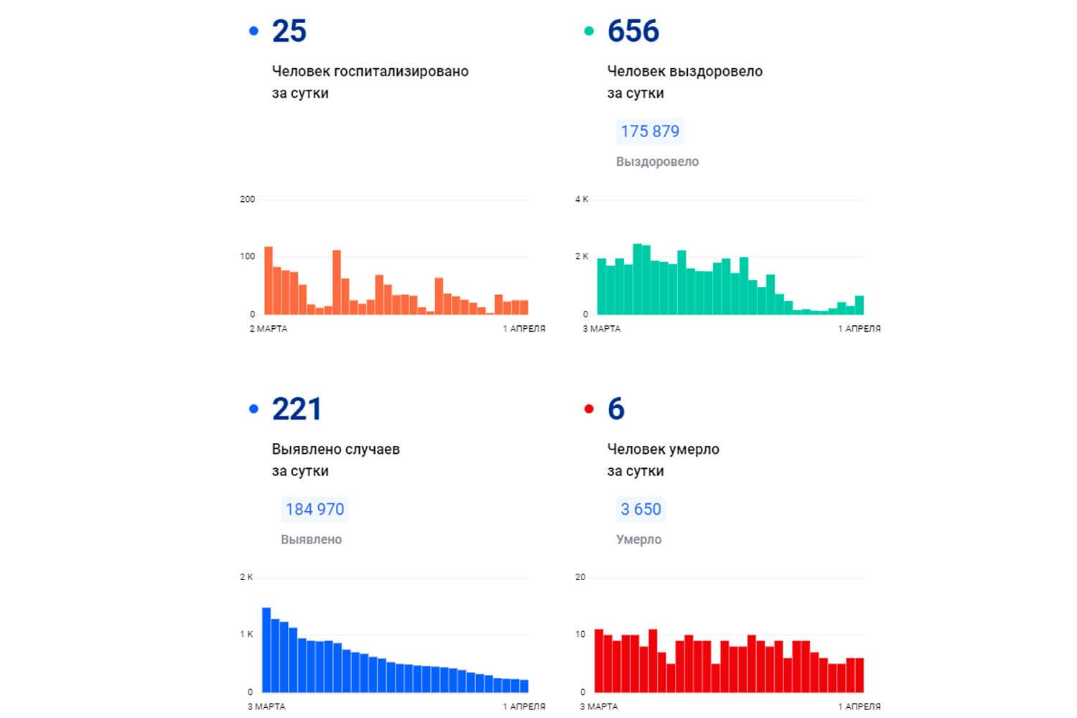Click the last red bar in deaths chart

tap(859, 675)
